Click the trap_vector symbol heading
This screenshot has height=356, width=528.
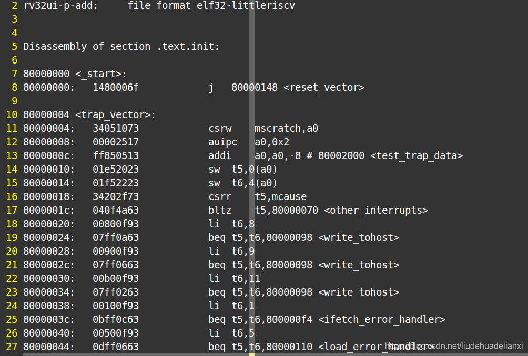pos(115,114)
